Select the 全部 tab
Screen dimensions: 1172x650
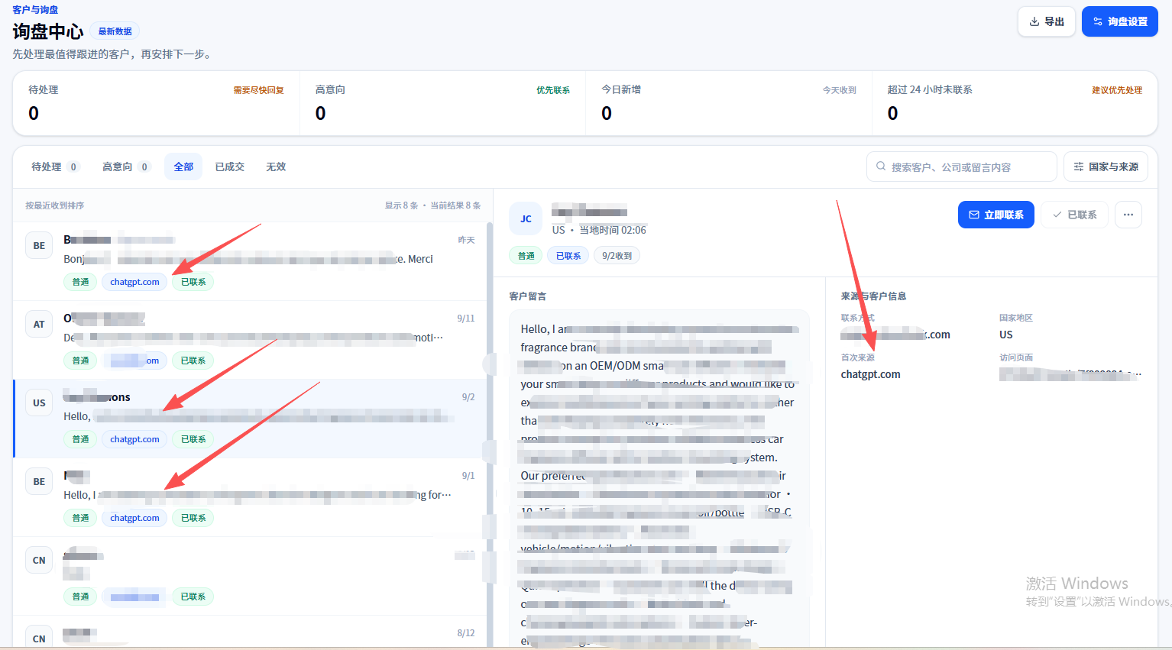[183, 167]
